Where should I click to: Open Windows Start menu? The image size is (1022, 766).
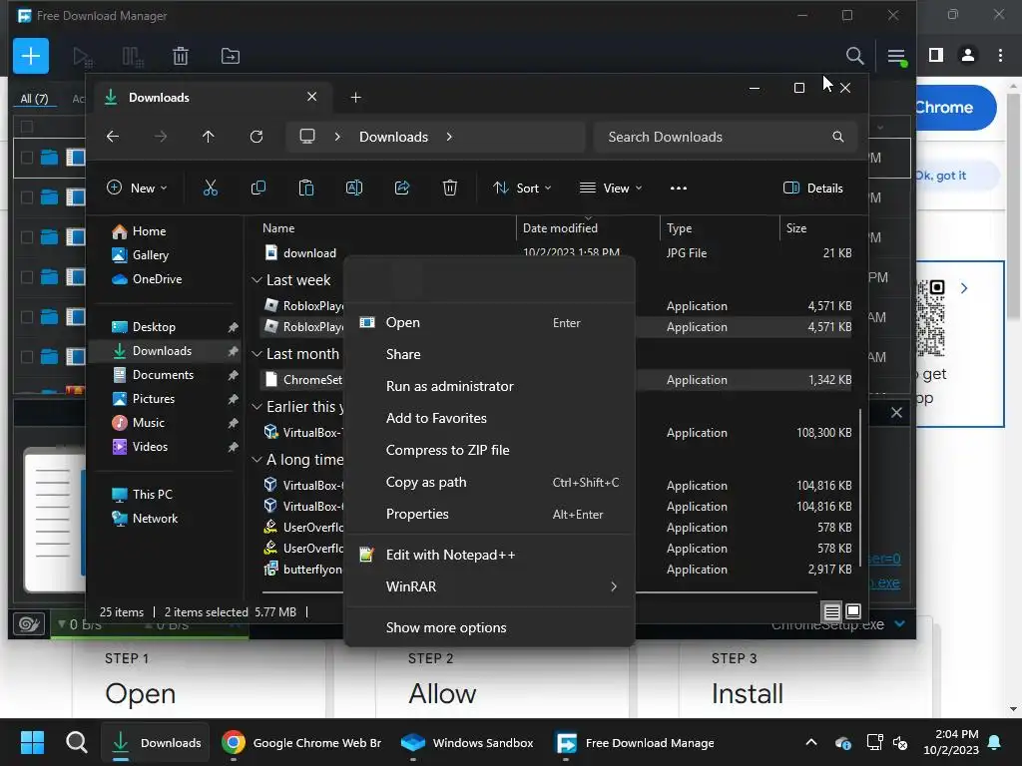[32, 742]
